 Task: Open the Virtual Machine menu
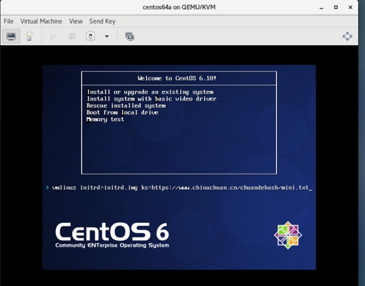[x=41, y=21]
